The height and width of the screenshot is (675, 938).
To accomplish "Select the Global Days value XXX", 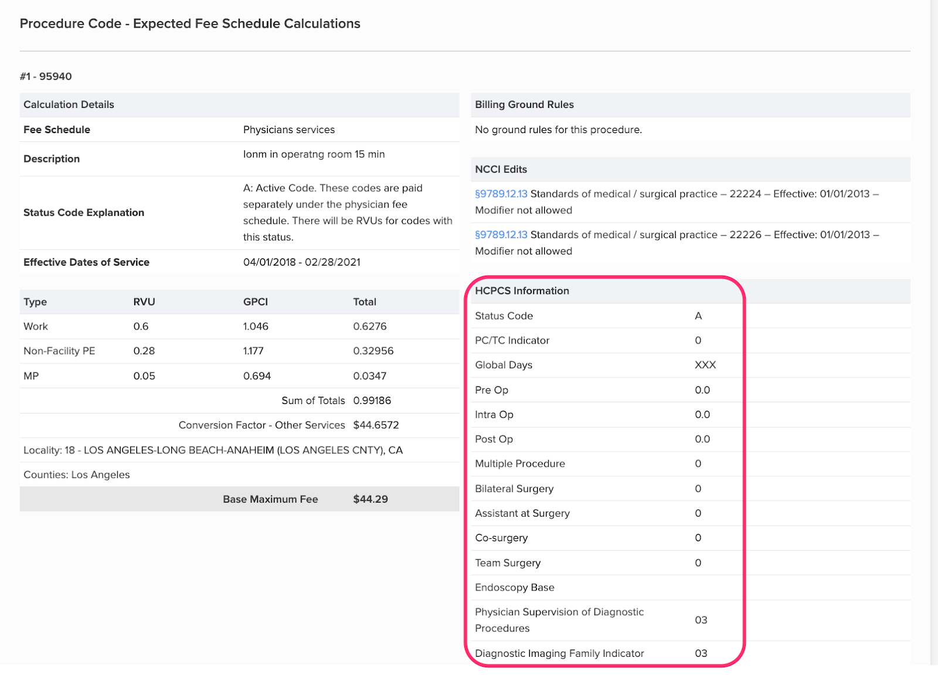I will click(x=705, y=365).
